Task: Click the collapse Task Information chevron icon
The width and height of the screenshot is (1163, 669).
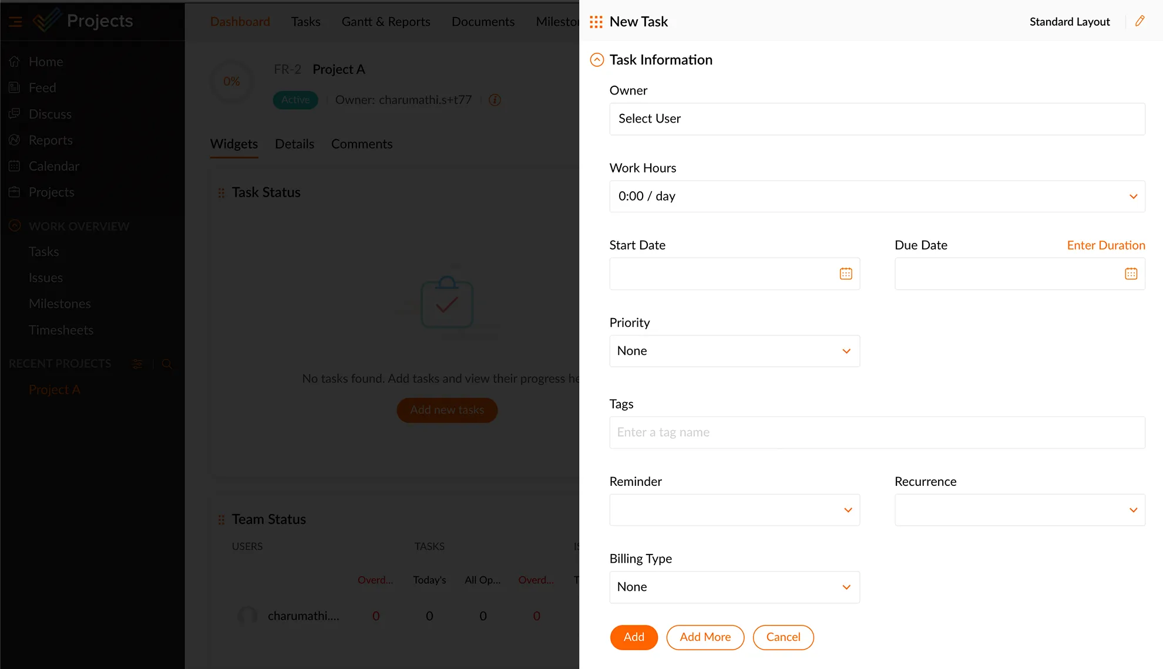Action: click(x=597, y=60)
